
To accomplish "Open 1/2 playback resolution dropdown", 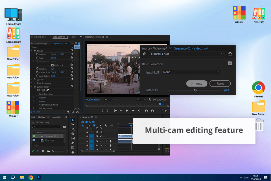I will (141, 100).
